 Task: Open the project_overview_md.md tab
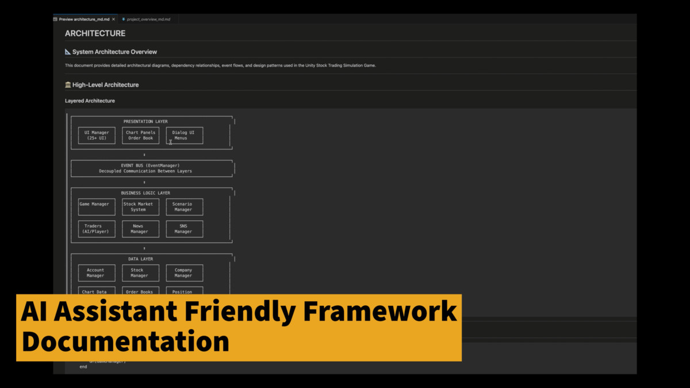[148, 19]
